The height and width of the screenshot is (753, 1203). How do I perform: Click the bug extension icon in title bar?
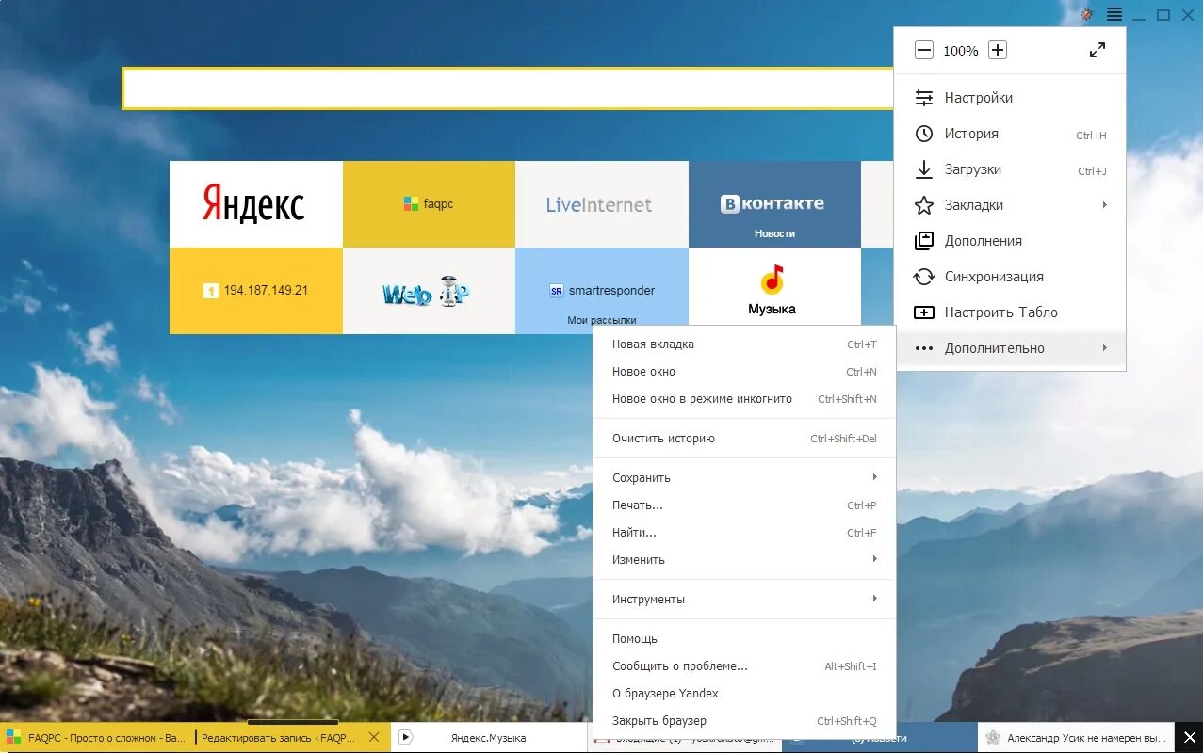point(1086,14)
